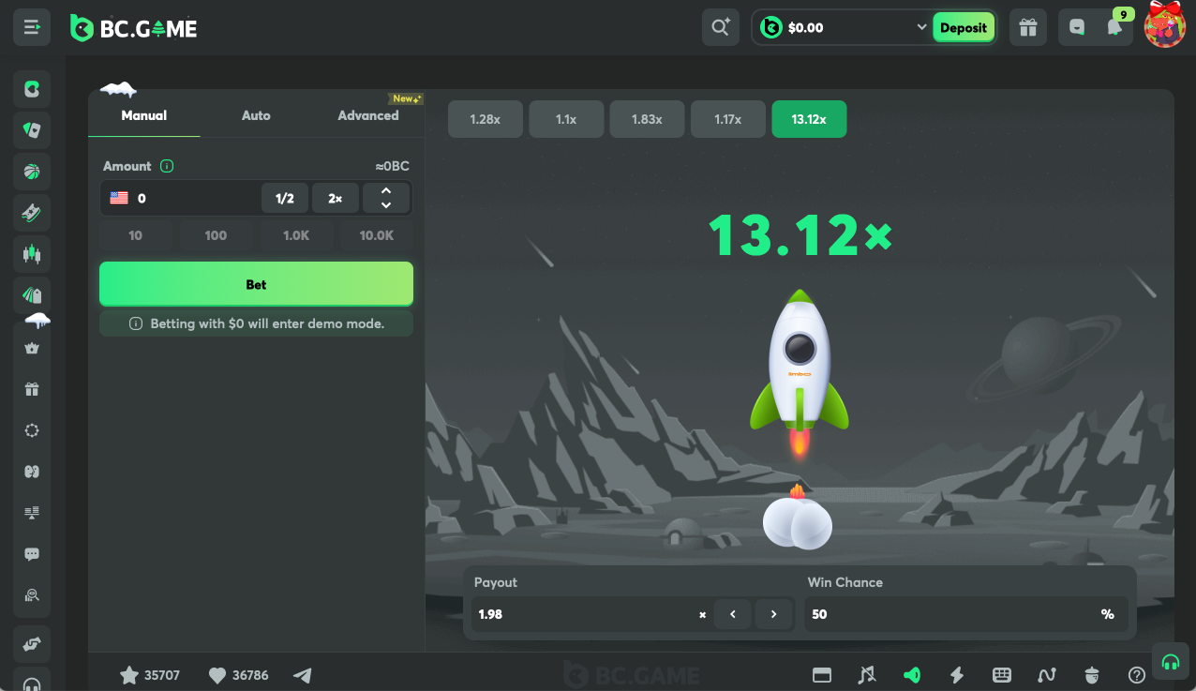Open 13.12x history result
Image resolution: width=1196 pixels, height=691 pixels.
point(809,119)
